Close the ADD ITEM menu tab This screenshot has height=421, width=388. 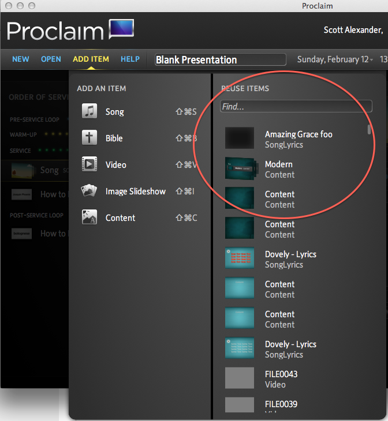[91, 59]
